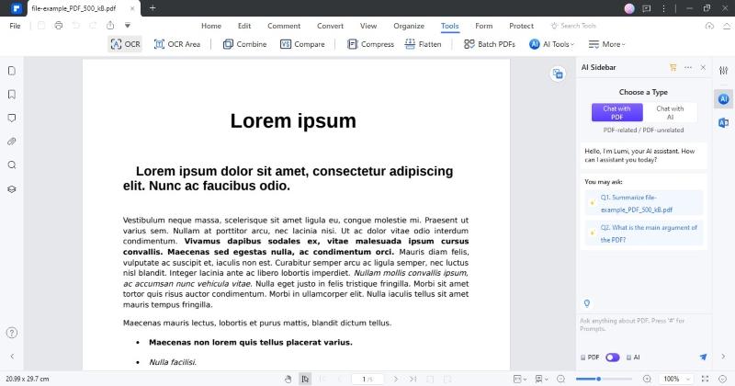Expand the AI Tools dropdown
The width and height of the screenshot is (735, 386).
[552, 44]
